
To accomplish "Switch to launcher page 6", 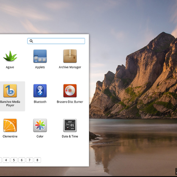I will click(x=22, y=160).
